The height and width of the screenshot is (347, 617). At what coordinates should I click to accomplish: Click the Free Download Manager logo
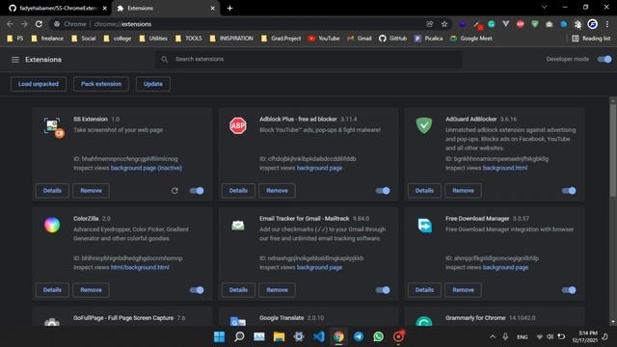(x=424, y=226)
